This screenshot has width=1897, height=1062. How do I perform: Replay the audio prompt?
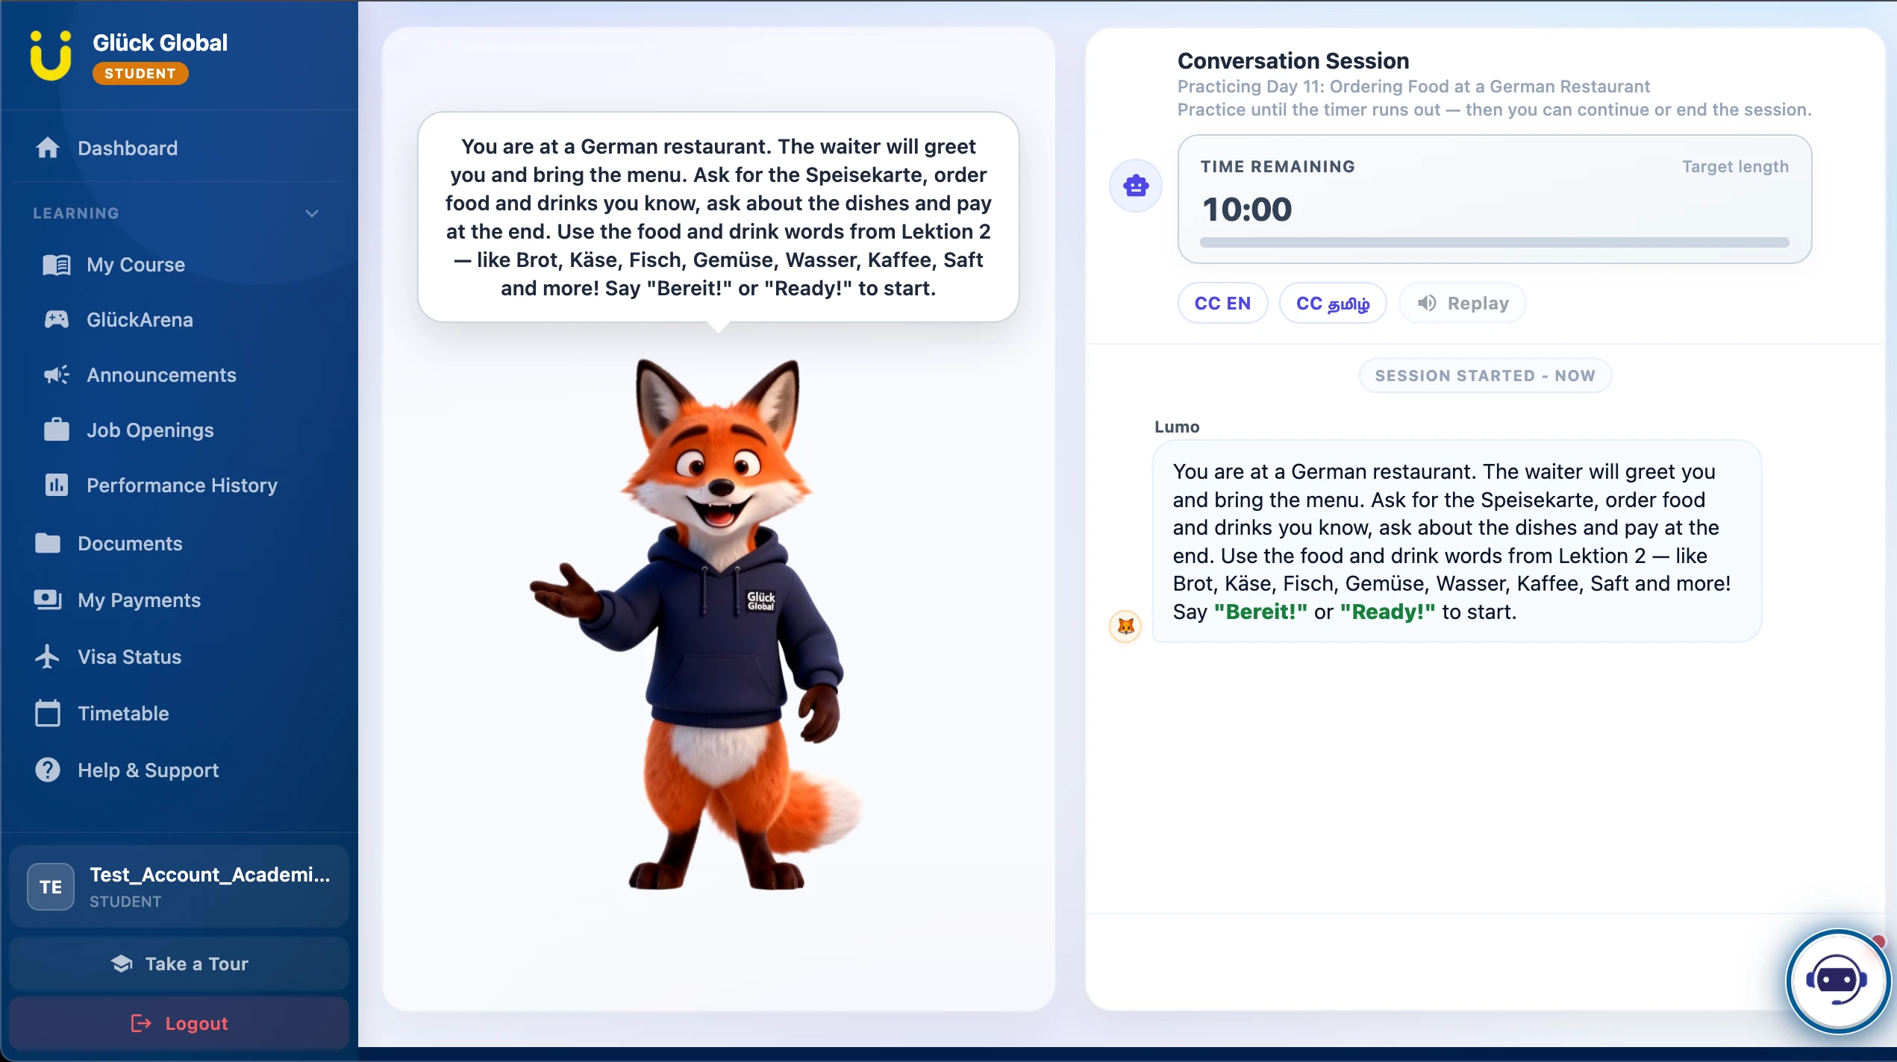point(1463,304)
